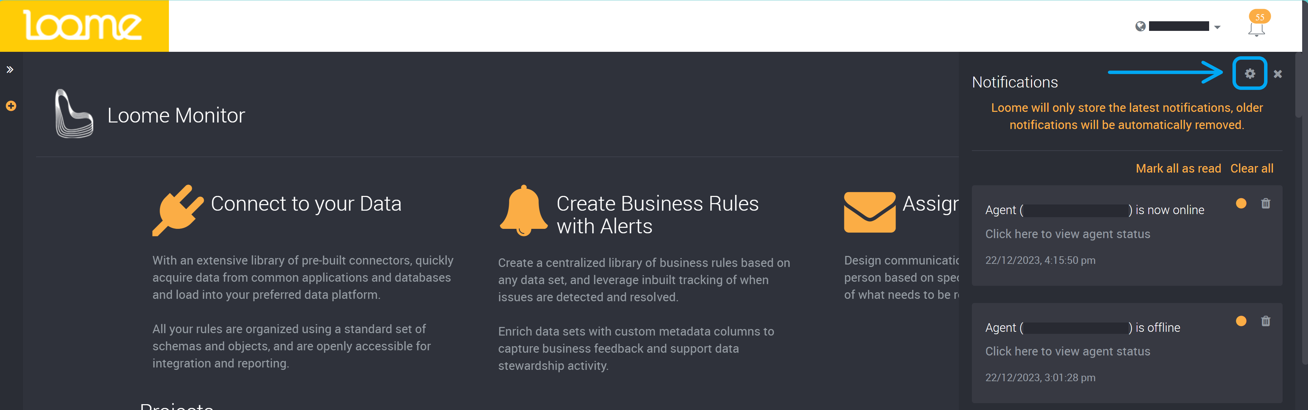Viewport: 1308px width, 410px height.
Task: Click 'Create Business Rules with Alerts' heading
Action: [x=657, y=215]
